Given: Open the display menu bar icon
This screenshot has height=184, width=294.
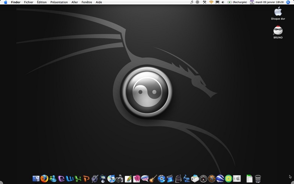Looking at the screenshot, I should tap(217, 2).
